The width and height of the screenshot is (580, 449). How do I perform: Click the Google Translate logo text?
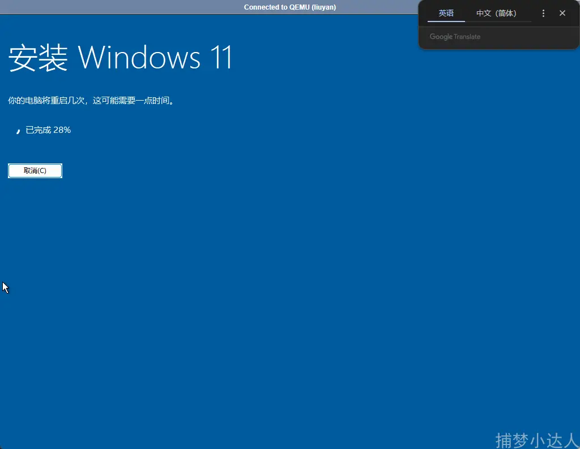click(455, 37)
